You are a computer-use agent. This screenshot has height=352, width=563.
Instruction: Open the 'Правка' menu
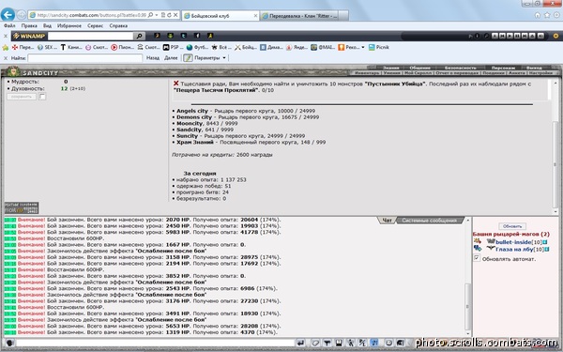coord(29,26)
